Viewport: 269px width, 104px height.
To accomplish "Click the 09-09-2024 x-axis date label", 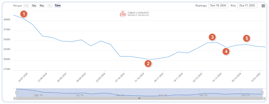I will (x=81, y=77).
